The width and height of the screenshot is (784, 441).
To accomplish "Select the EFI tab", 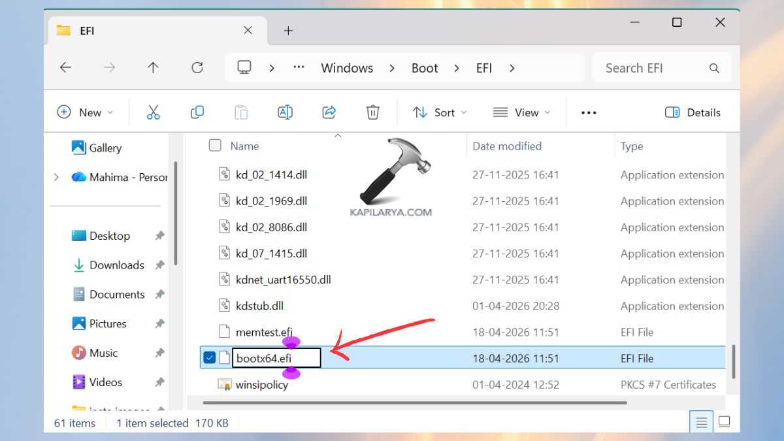I will click(88, 30).
